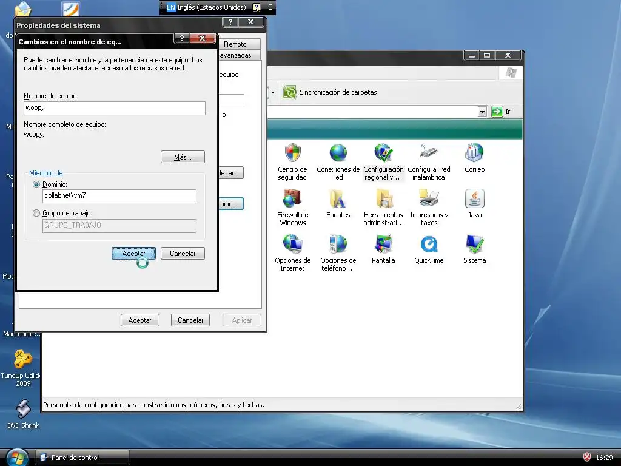
Task: Click the Windows logo throbber in Control Panel
Action: [x=511, y=73]
